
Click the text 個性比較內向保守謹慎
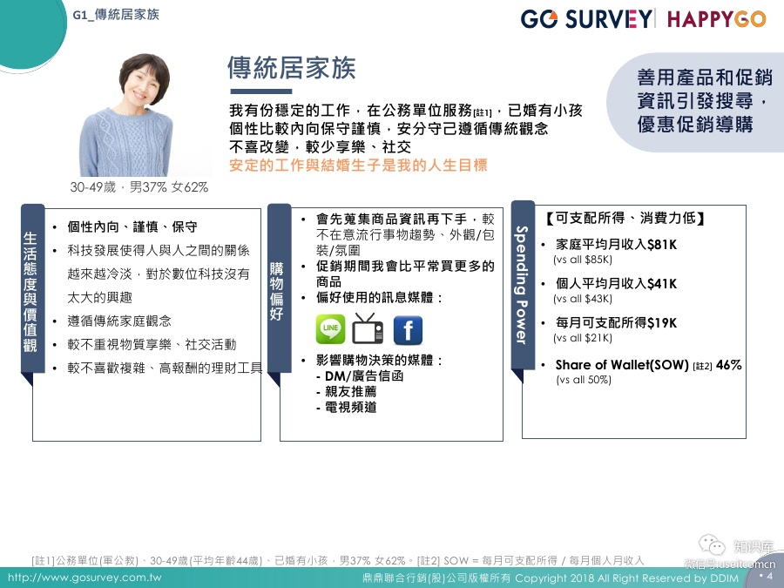305,129
